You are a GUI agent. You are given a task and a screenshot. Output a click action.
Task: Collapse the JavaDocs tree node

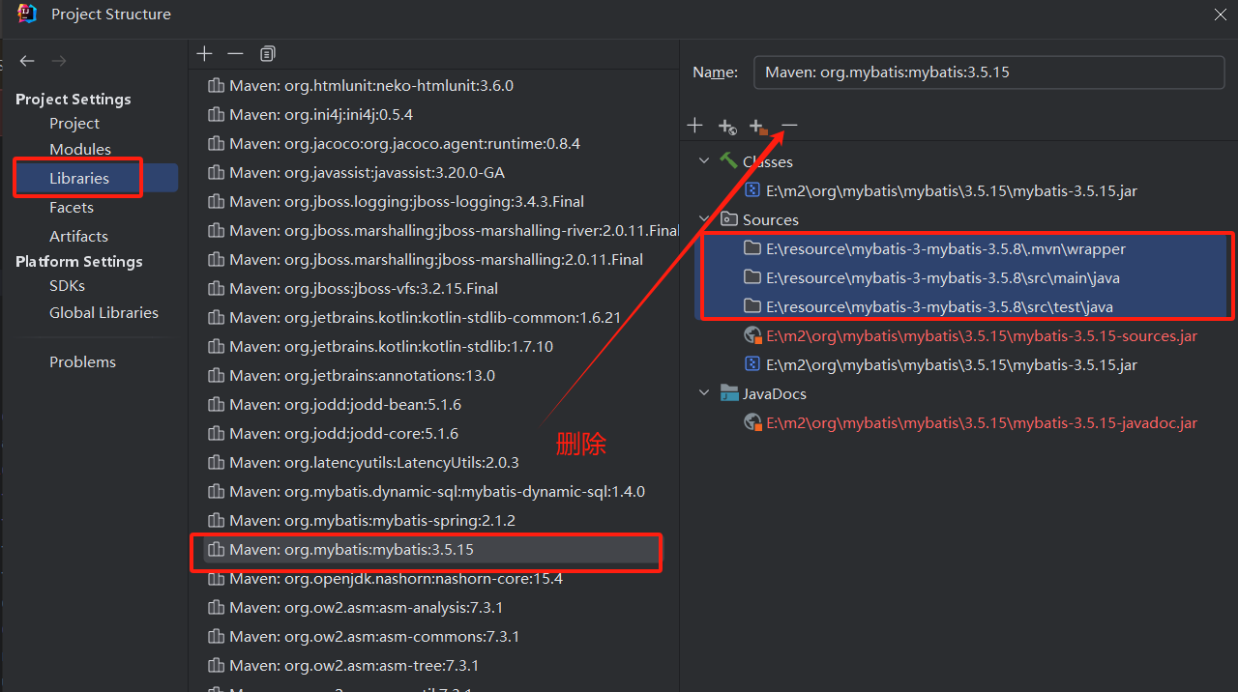click(x=704, y=393)
